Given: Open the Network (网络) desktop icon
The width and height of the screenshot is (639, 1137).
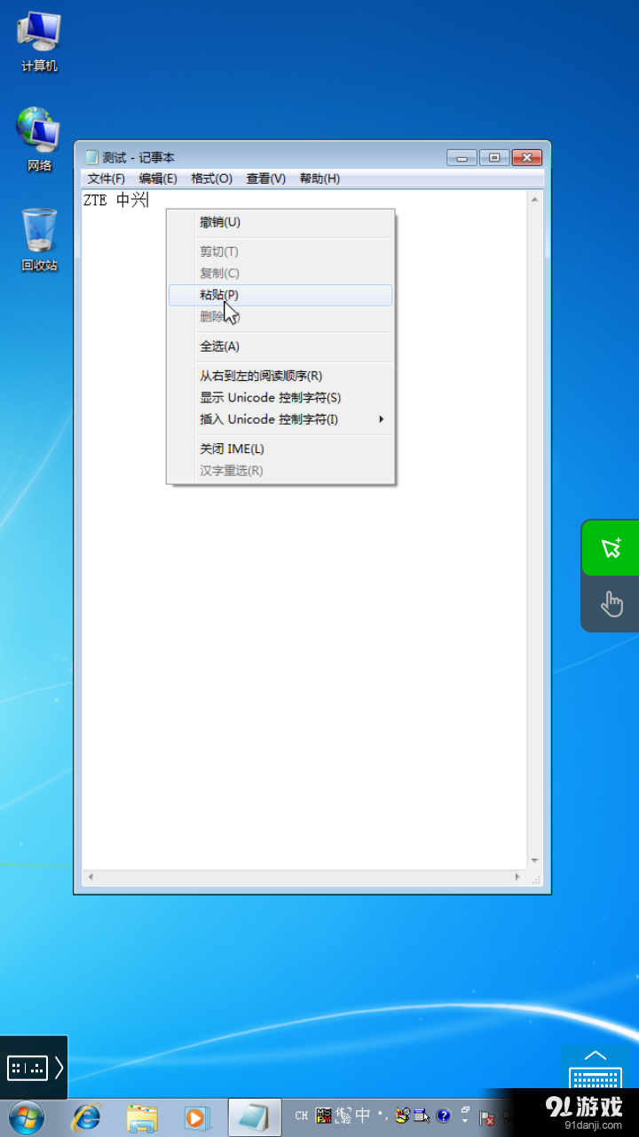Looking at the screenshot, I should click(39, 139).
